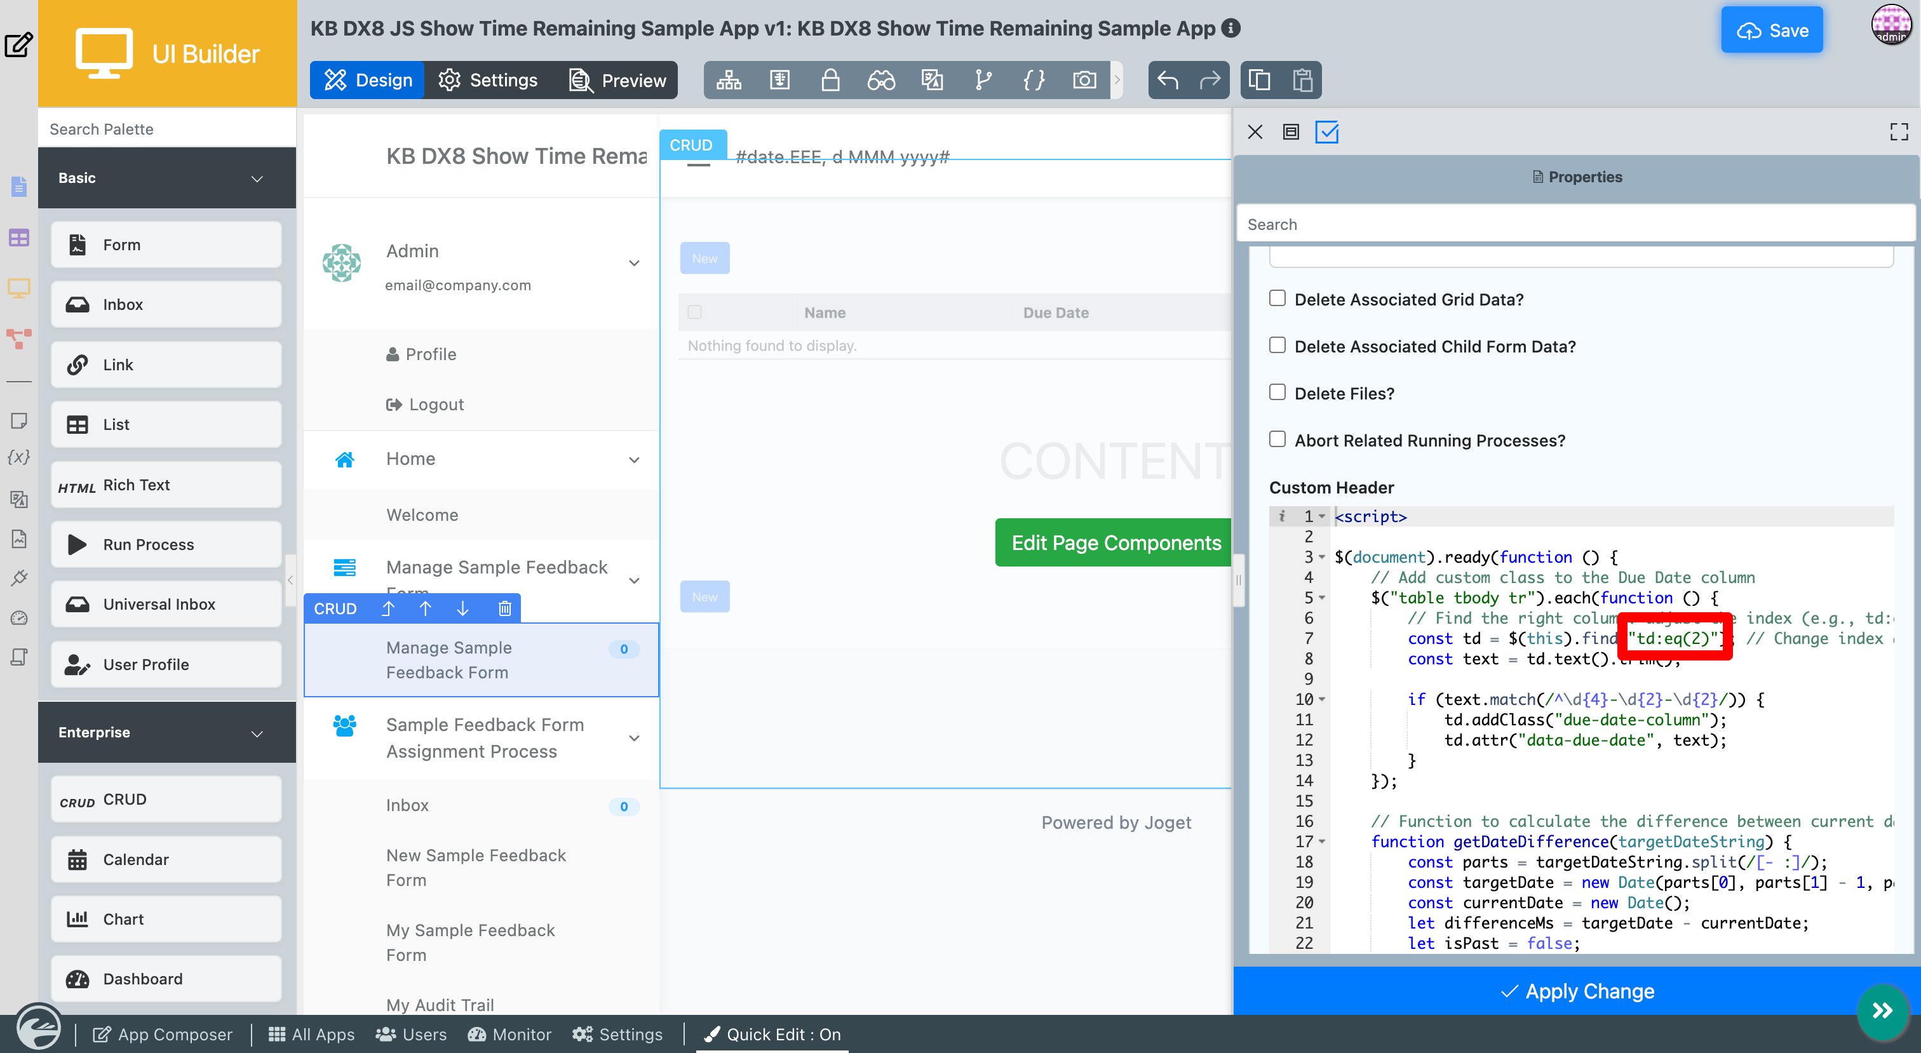Screen dimensions: 1921x1053
Task: Open the datalist builder sidebar icon
Action: (18, 238)
